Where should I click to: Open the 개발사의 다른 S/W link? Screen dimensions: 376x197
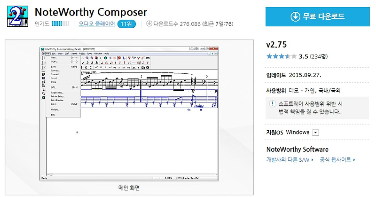(x=290, y=160)
